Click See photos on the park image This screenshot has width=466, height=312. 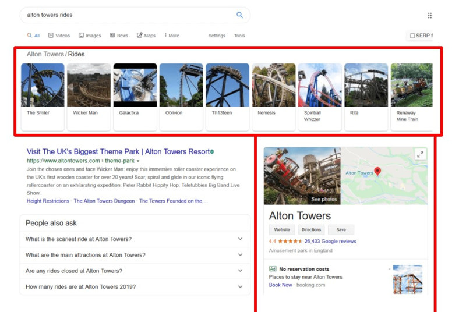(x=324, y=200)
